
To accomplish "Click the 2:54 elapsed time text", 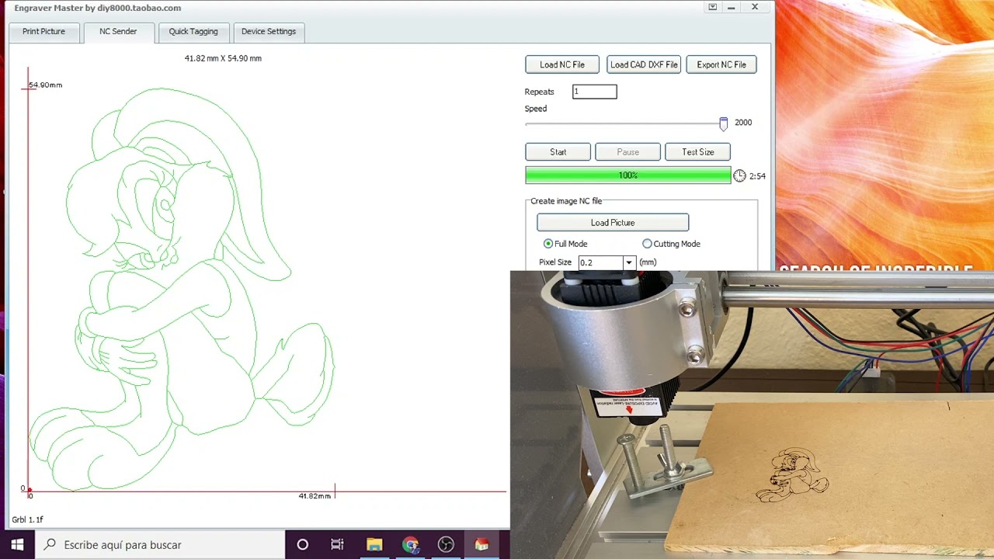I will (x=757, y=176).
